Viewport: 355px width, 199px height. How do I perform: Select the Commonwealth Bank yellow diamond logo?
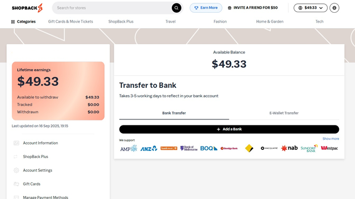pyautogui.click(x=249, y=148)
